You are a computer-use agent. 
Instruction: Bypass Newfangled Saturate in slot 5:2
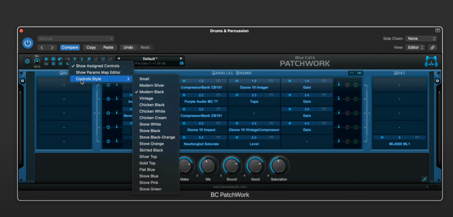tap(184, 137)
